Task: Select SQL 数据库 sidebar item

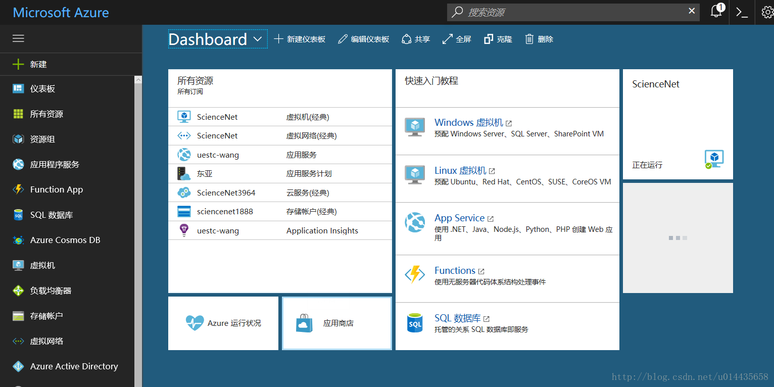Action: (67, 215)
